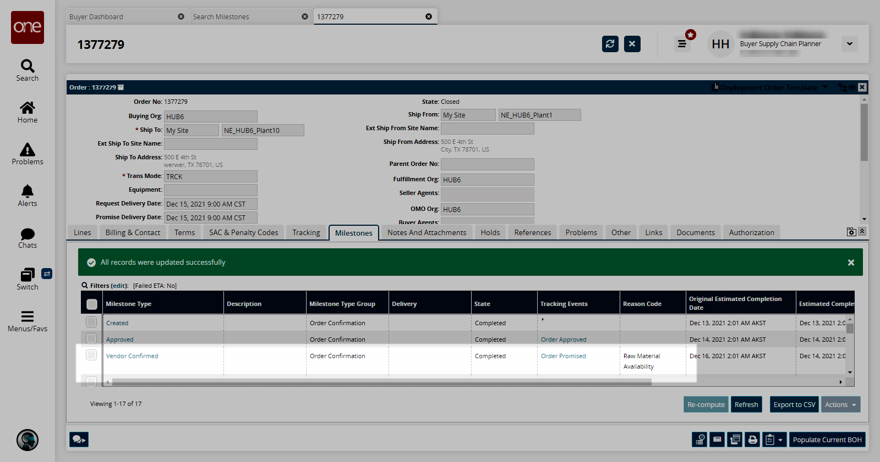Open the Order Promised tracking event link
The width and height of the screenshot is (880, 462).
click(x=563, y=356)
